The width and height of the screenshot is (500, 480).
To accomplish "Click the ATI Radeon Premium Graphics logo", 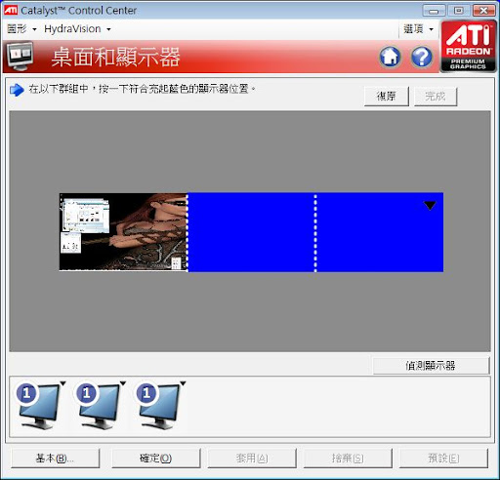I will [x=468, y=46].
